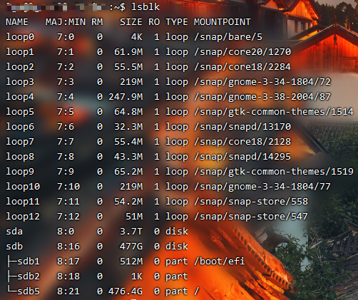Click the MOUNTPOINT column header
The width and height of the screenshot is (358, 300).
tap(223, 22)
